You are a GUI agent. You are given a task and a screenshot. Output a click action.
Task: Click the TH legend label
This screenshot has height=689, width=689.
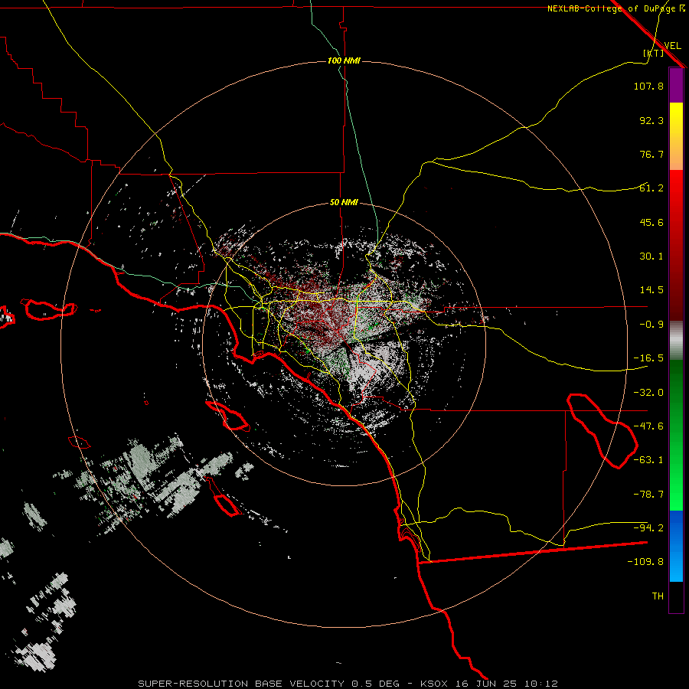coord(658,596)
